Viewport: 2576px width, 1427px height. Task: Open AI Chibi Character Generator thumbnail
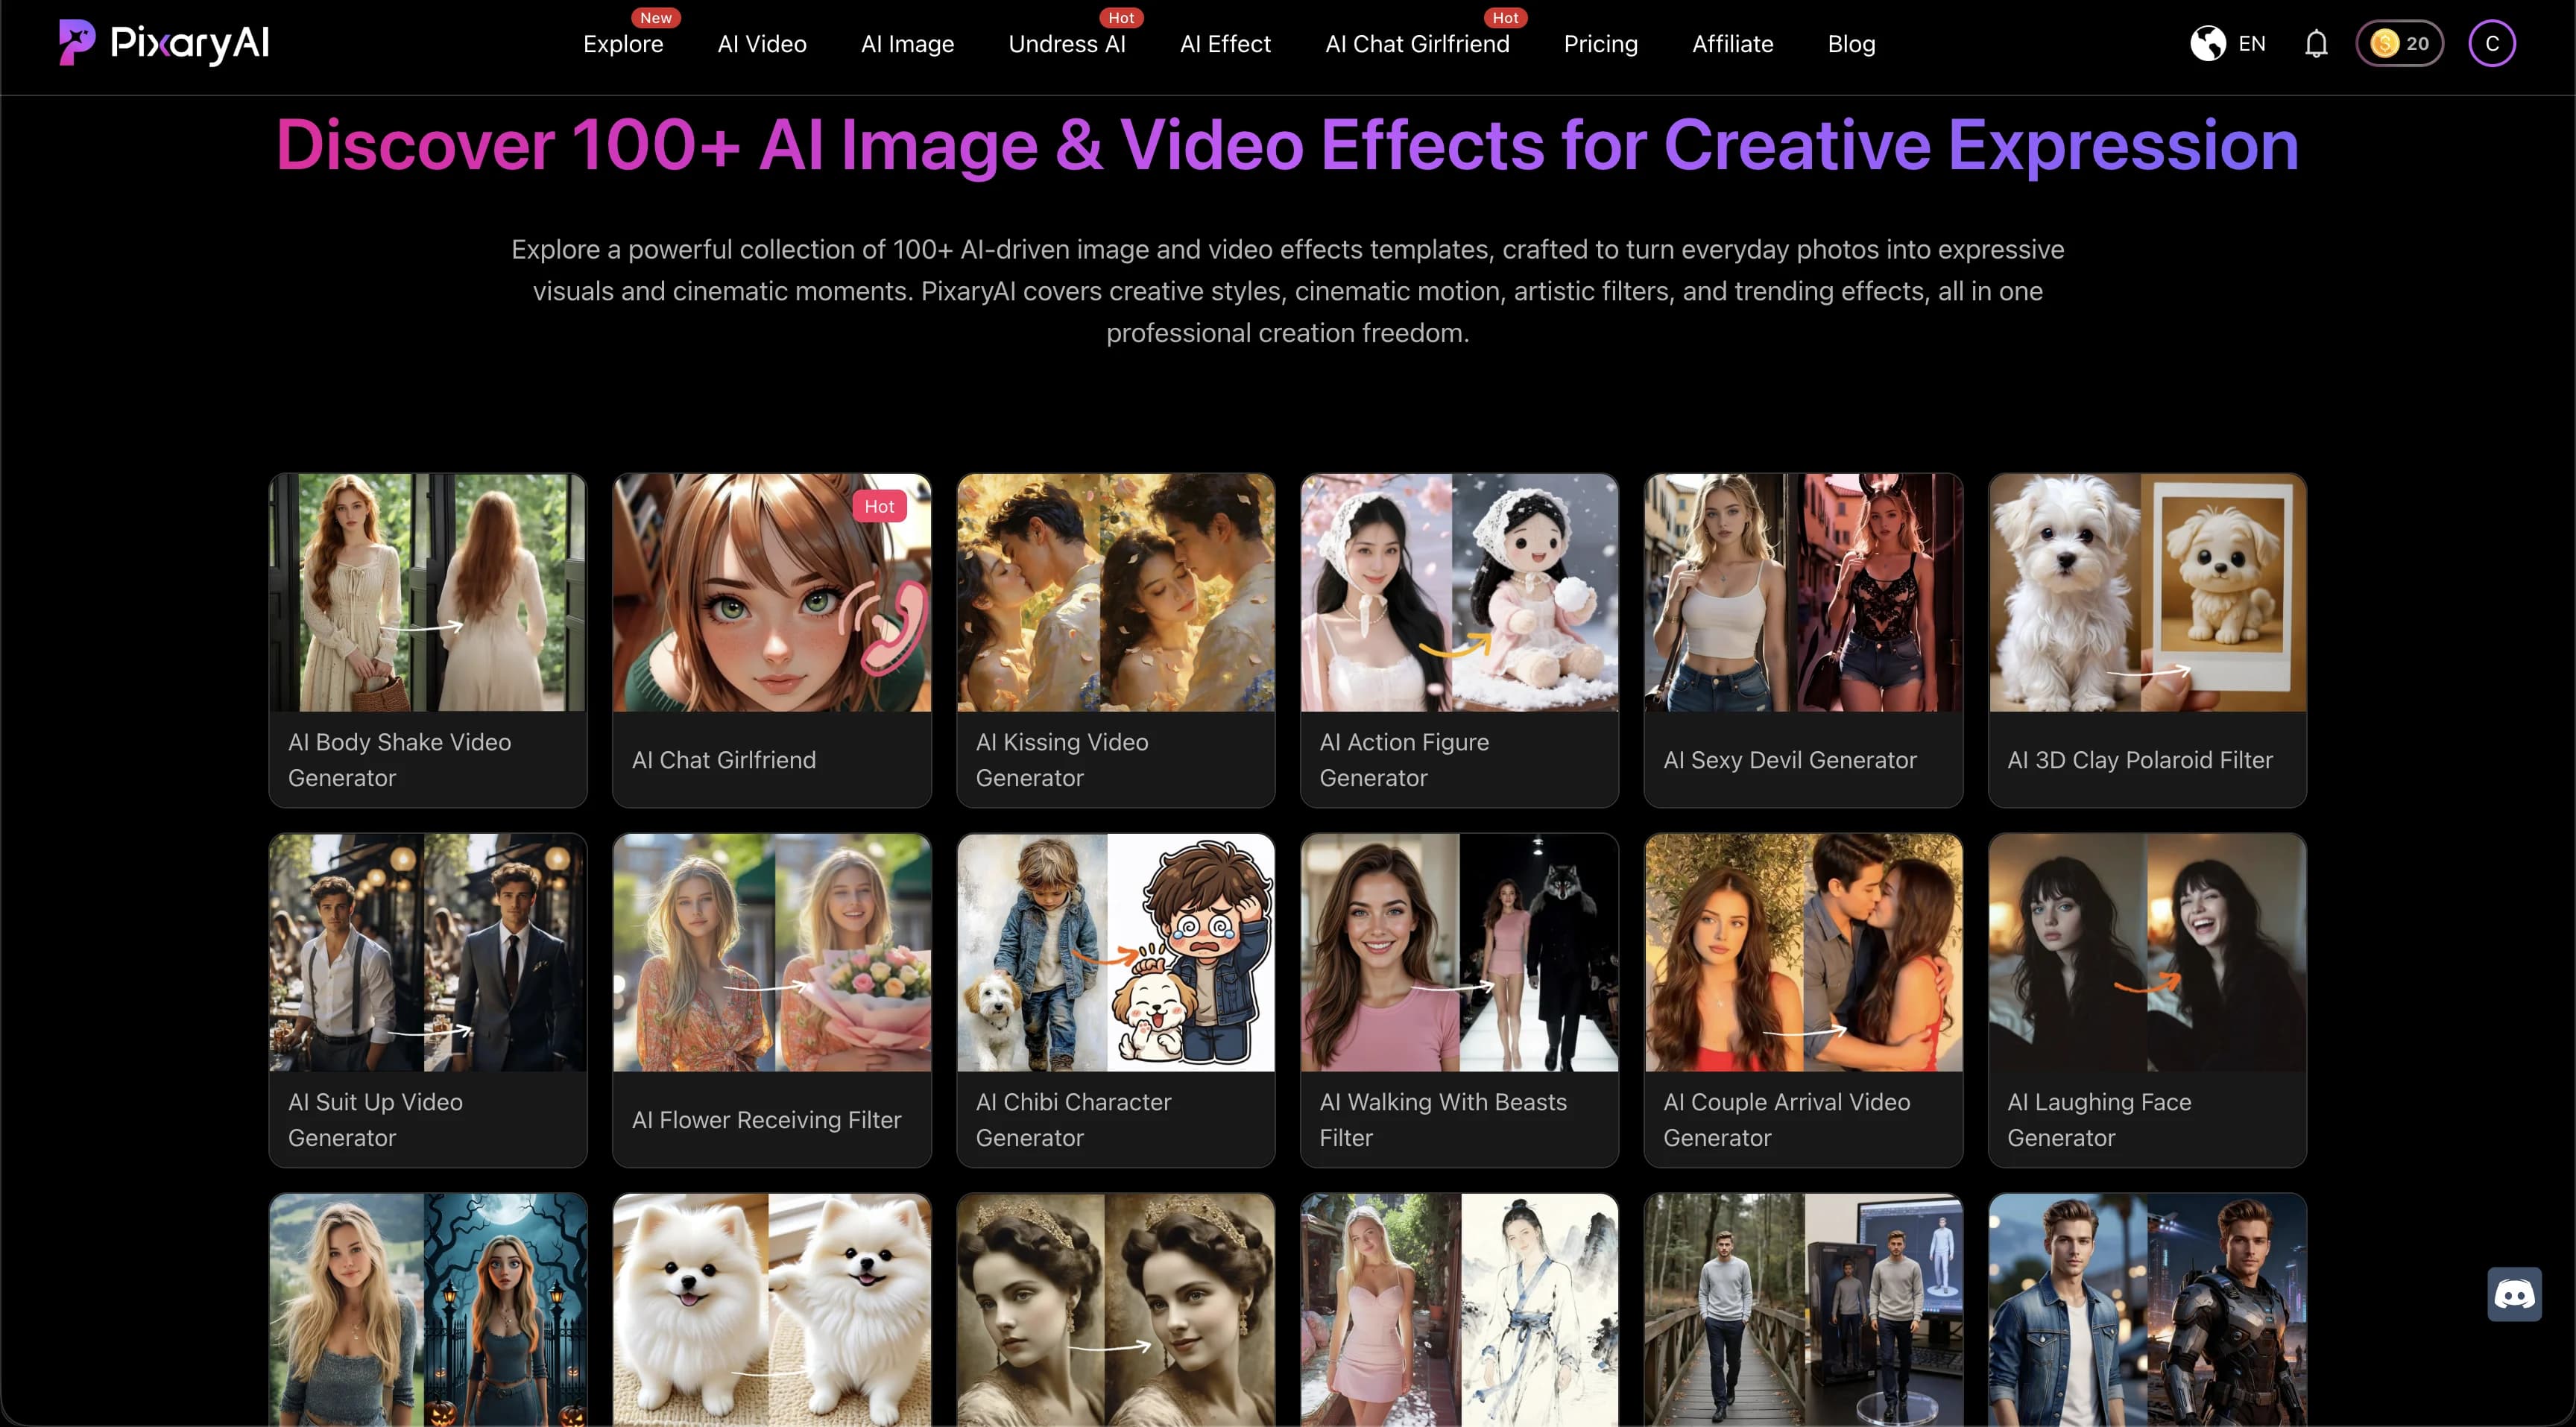pos(1115,952)
